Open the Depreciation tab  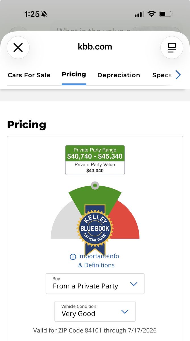click(119, 75)
